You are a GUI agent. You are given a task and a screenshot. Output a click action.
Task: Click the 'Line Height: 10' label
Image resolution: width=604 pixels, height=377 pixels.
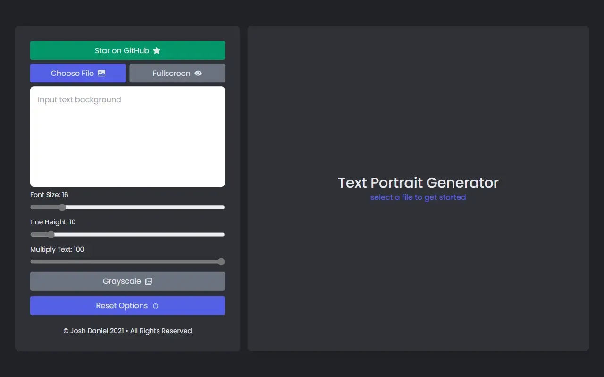tap(53, 222)
